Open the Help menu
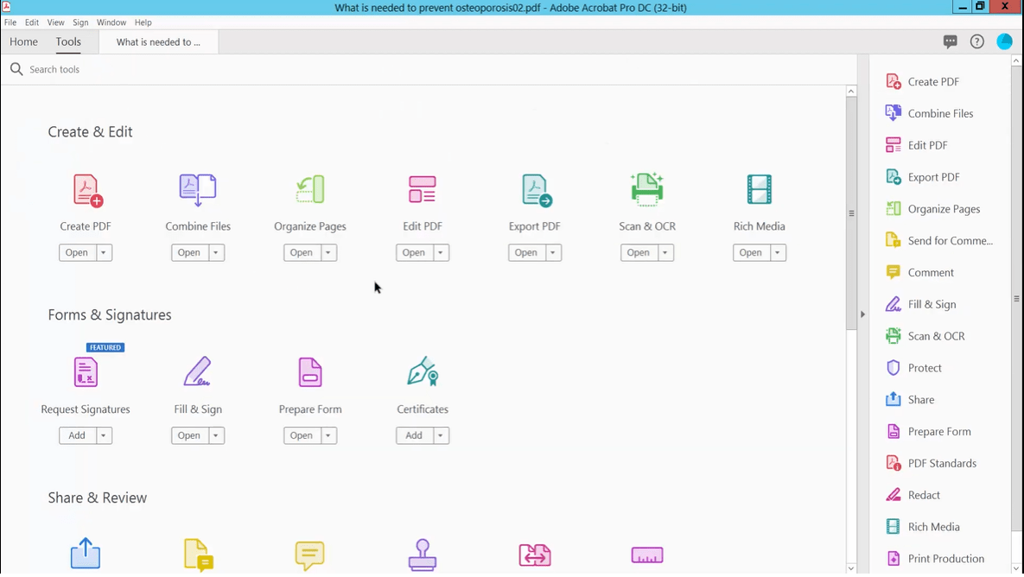This screenshot has height=577, width=1024. (143, 22)
